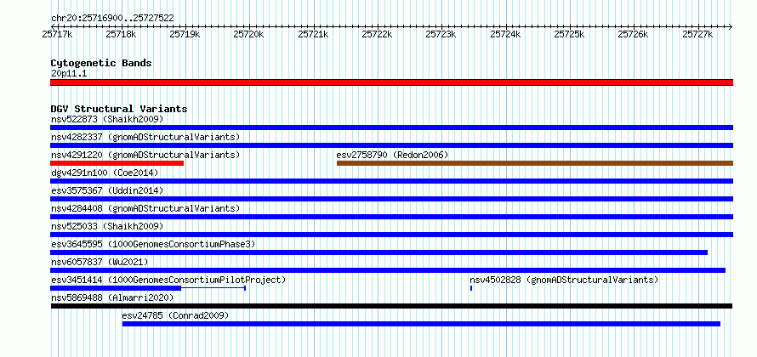Select the blue bar under nsv522873
The height and width of the screenshot is (357, 757).
pyautogui.click(x=391, y=127)
